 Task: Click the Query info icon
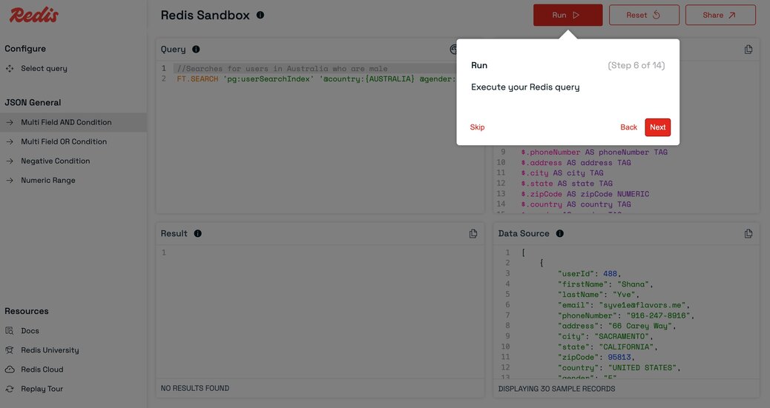196,49
